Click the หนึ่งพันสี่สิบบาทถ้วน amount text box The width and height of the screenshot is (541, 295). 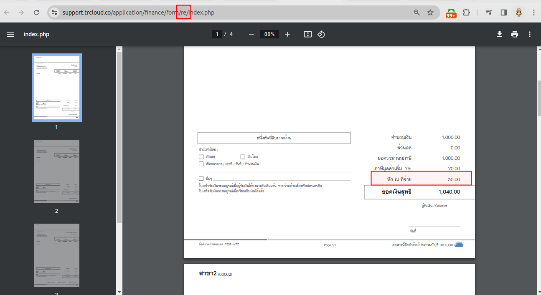point(274,138)
